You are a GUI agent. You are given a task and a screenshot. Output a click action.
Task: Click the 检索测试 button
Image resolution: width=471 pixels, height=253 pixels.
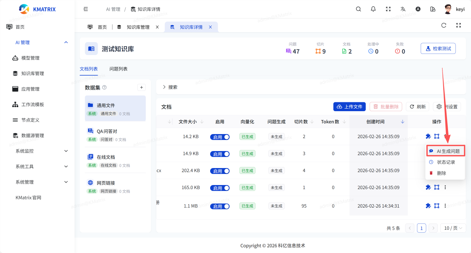tap(438, 48)
